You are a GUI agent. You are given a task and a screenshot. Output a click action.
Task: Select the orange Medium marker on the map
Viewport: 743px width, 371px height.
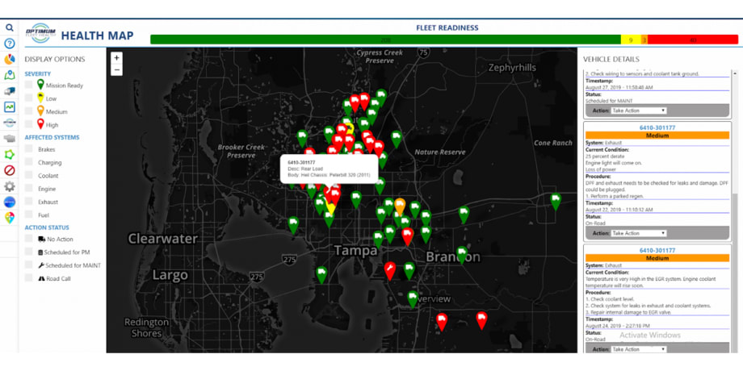400,206
